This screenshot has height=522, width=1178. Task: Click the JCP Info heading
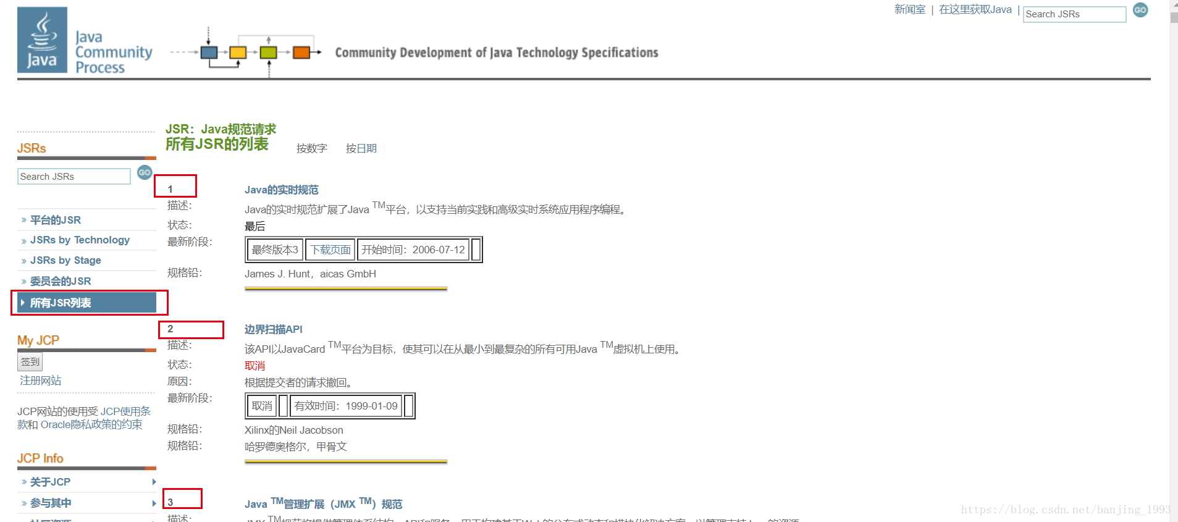pyautogui.click(x=40, y=458)
